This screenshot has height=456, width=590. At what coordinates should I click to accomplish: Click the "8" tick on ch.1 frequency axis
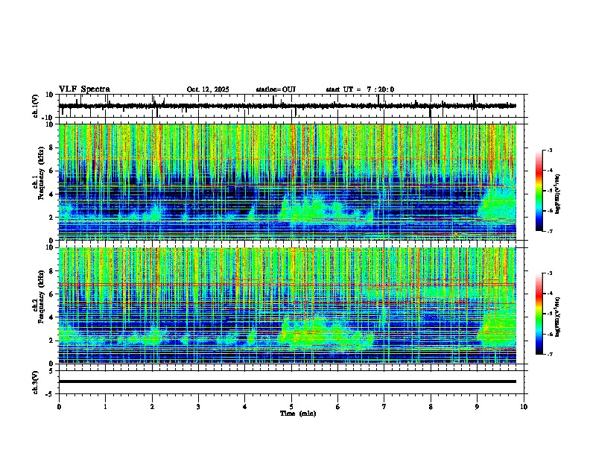coord(52,148)
